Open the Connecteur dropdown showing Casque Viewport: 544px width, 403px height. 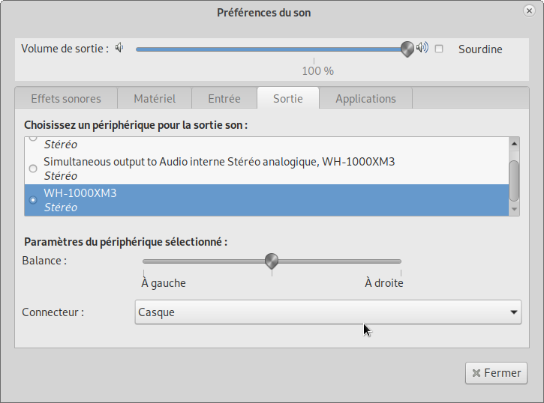point(327,312)
